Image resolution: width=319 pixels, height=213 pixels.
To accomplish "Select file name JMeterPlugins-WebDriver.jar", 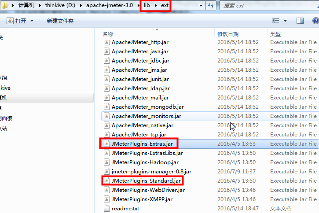I will (x=148, y=190).
